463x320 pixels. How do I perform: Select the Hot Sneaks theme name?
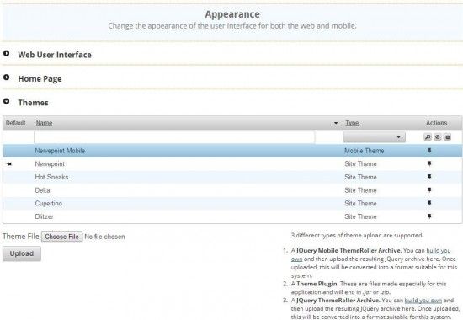point(51,177)
